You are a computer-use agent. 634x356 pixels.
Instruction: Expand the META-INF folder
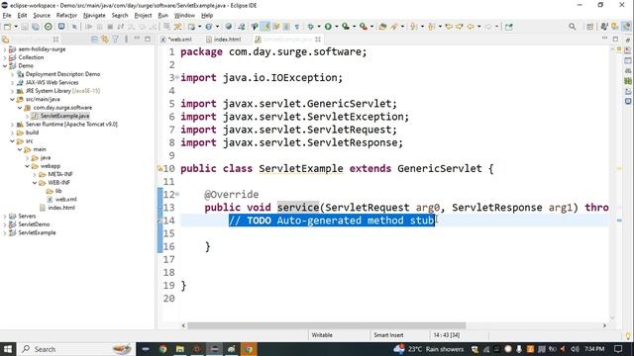tap(35, 174)
